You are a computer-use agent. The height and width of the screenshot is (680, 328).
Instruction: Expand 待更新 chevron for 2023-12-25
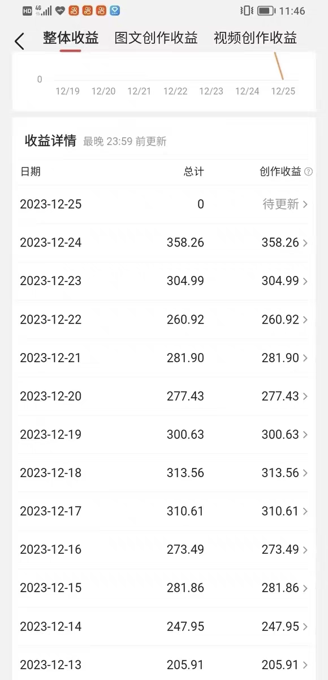click(x=305, y=205)
